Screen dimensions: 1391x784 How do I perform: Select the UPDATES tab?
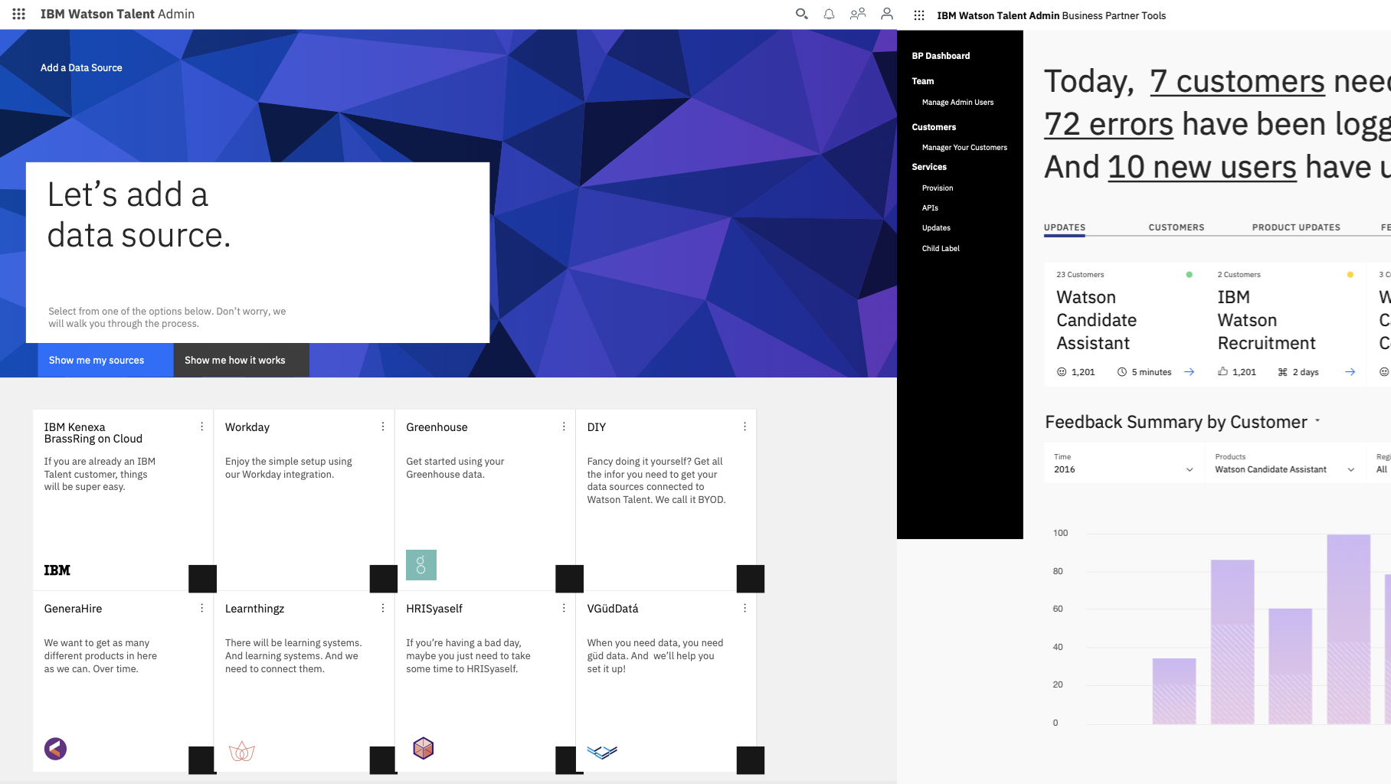(1065, 227)
